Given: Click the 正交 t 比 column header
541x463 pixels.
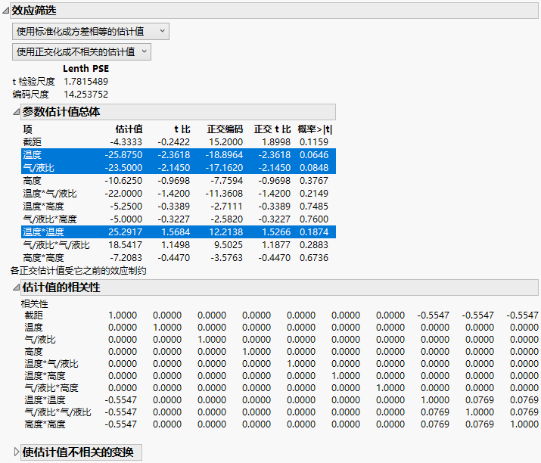Looking at the screenshot, I should [x=272, y=129].
